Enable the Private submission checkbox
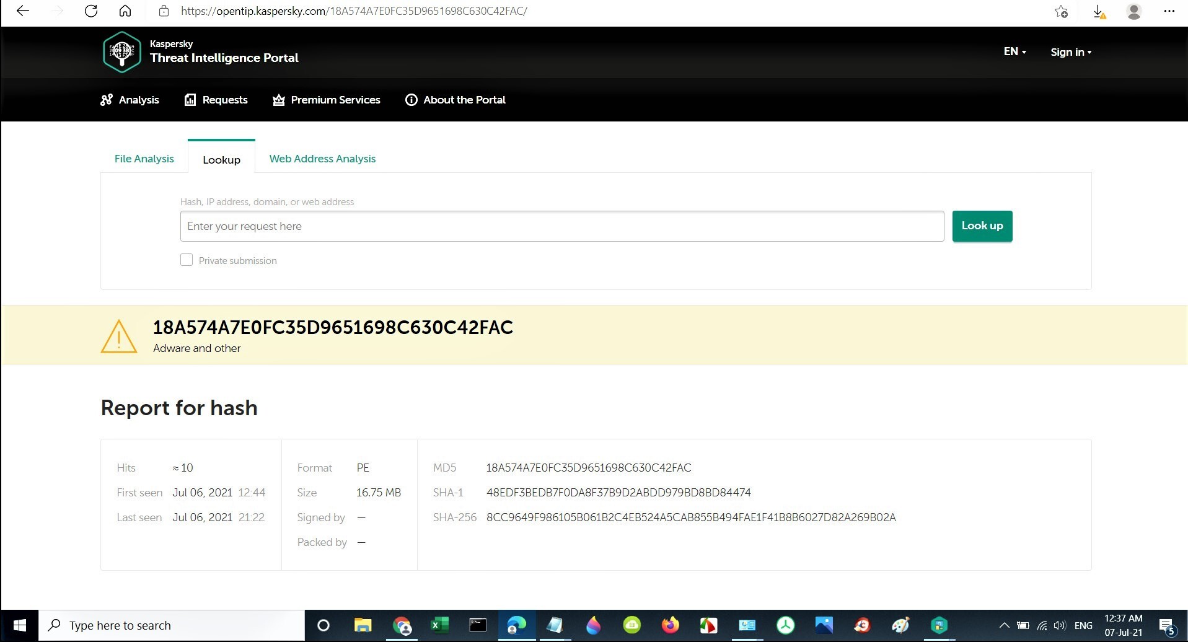 187,260
